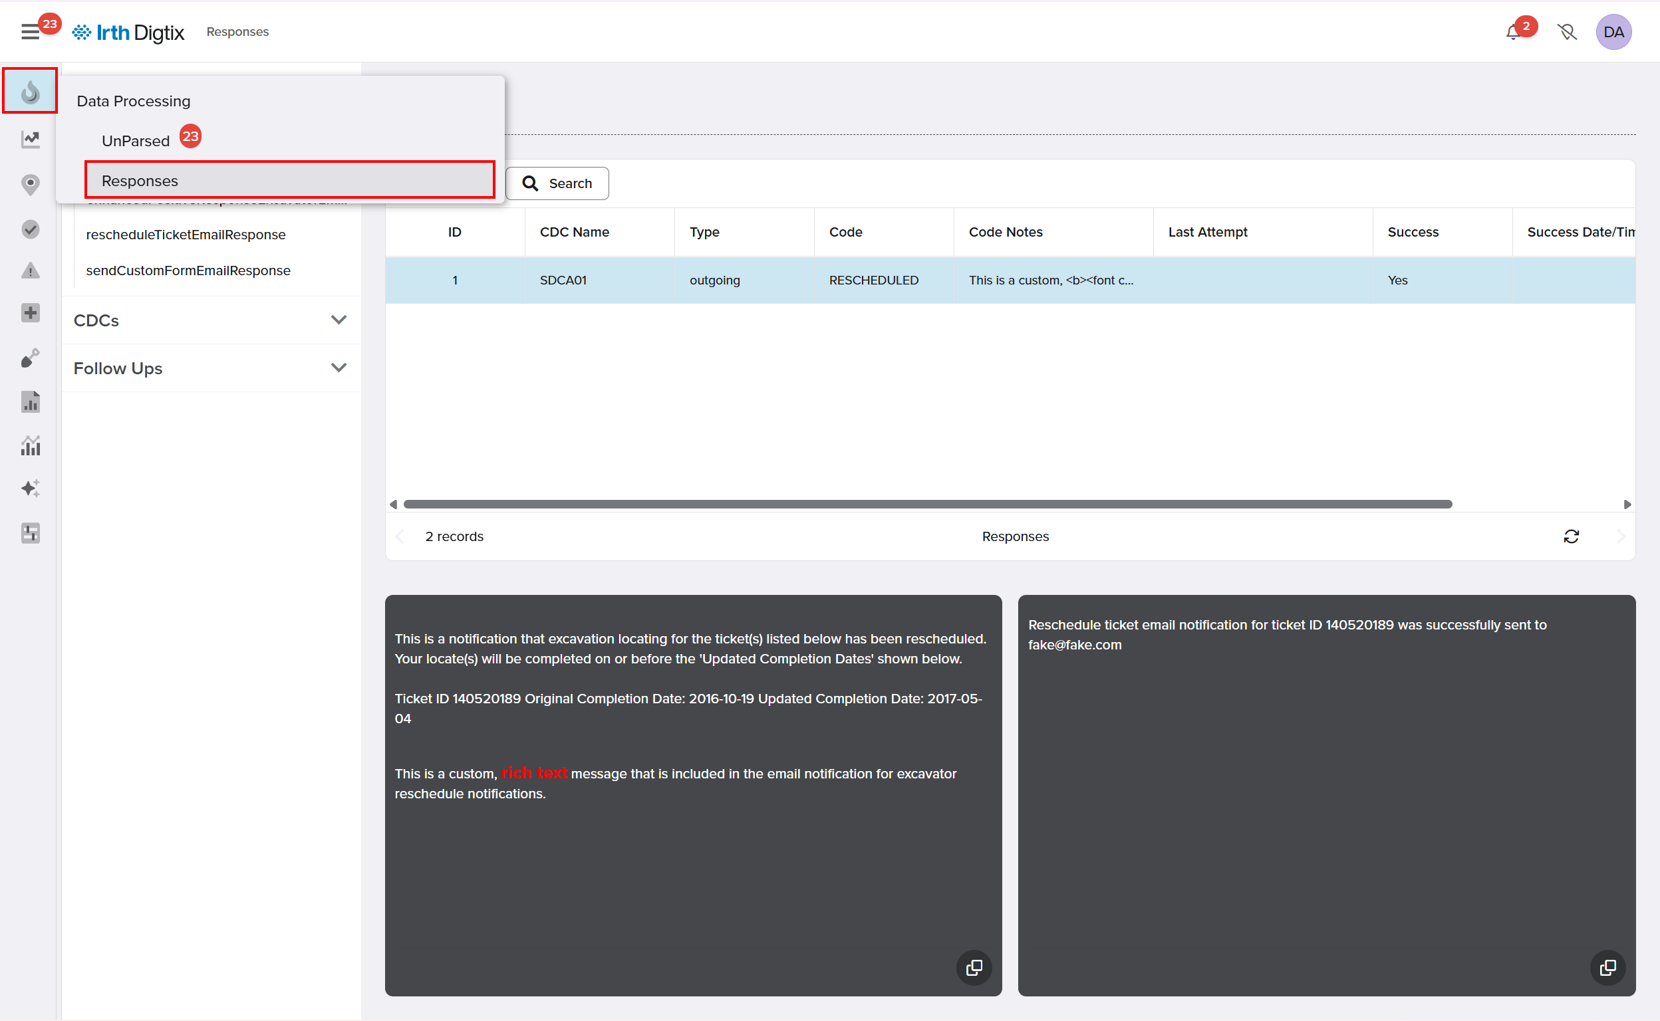Viewport: 1660px width, 1021px height.
Task: Click the Search button
Action: pyautogui.click(x=557, y=183)
